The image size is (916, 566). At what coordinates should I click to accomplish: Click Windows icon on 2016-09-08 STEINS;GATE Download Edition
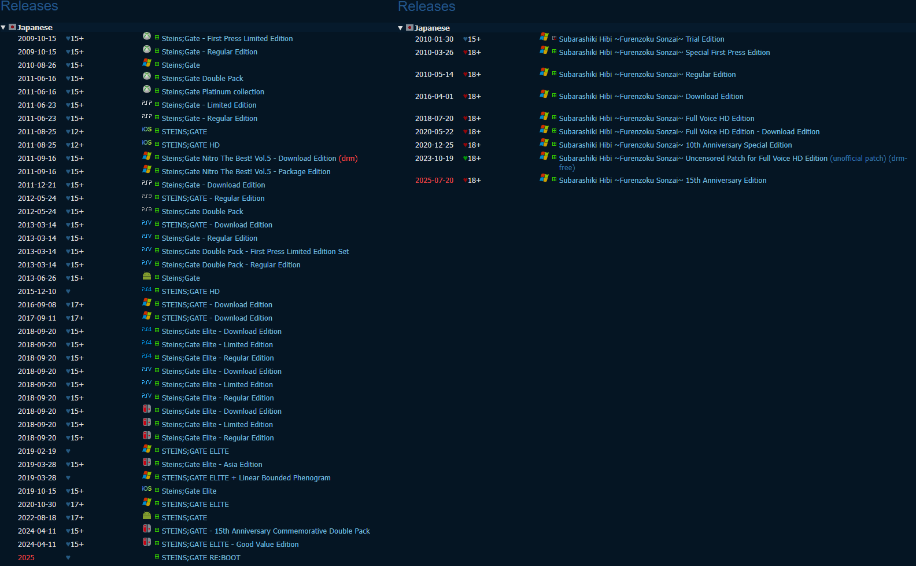147,302
